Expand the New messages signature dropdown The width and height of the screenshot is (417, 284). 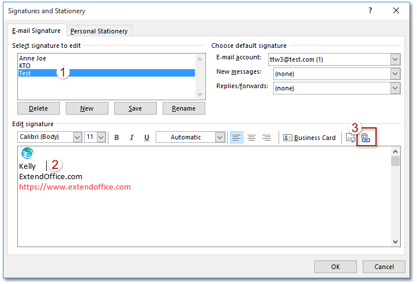pos(395,74)
